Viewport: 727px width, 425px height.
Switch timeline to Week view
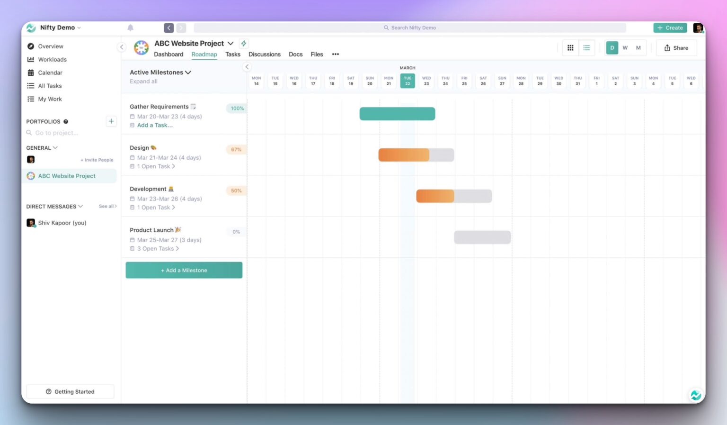625,48
